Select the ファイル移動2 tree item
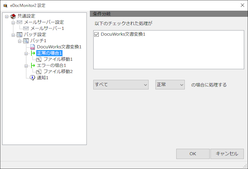248x169 pixels. pos(58,72)
